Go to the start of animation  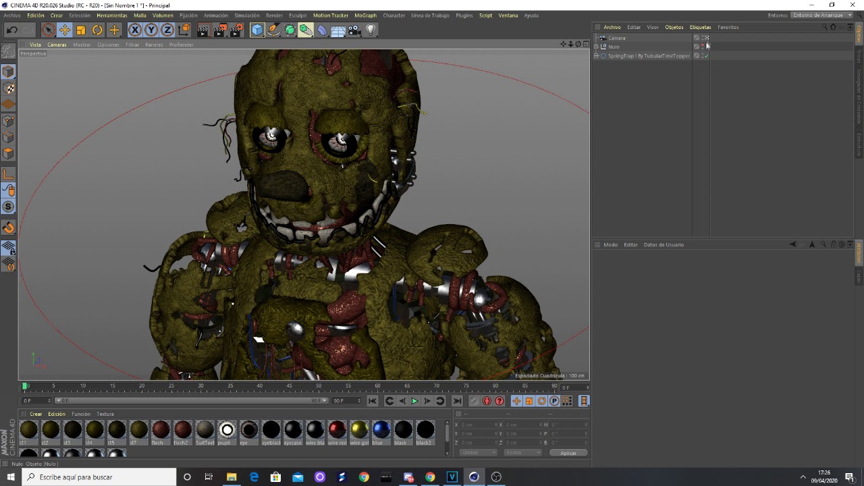click(373, 401)
